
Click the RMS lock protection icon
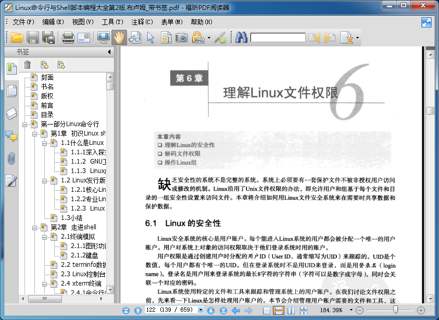[198, 38]
